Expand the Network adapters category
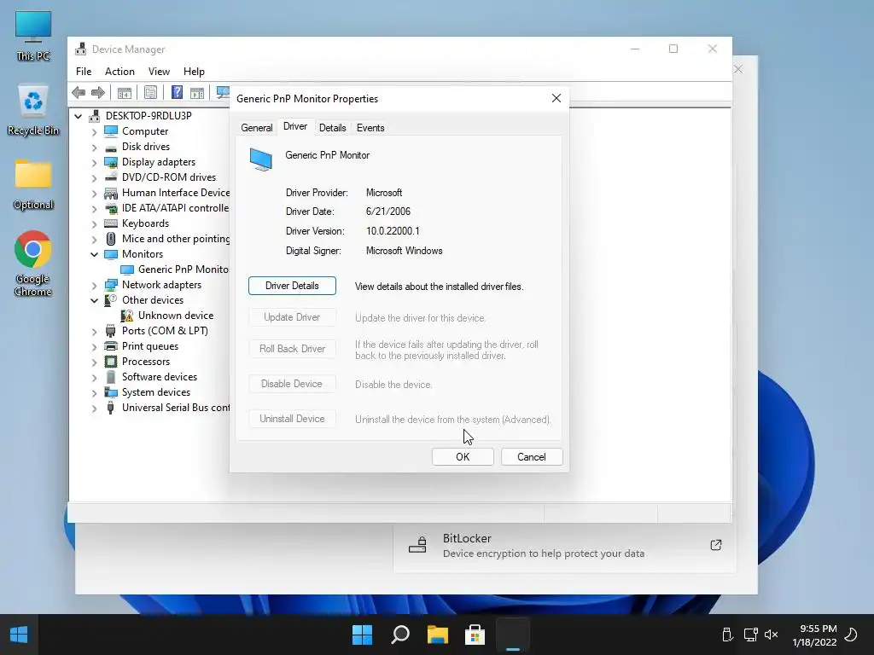The width and height of the screenshot is (874, 655). (94, 285)
